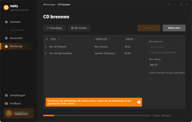Click Alle löschen to delete all tracks

(79, 28)
